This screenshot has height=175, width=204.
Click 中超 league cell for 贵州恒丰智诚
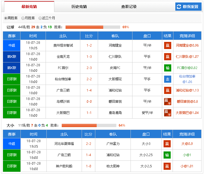coord(11,45)
